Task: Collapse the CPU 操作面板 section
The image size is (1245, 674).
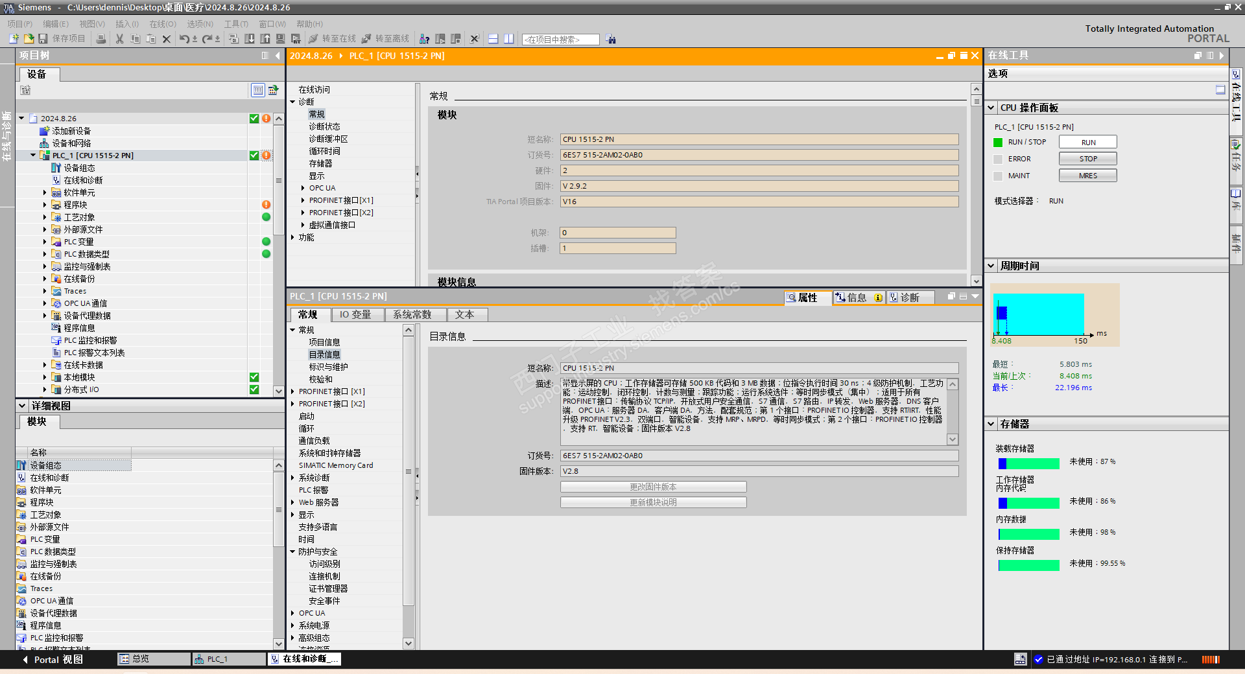Action: (991, 108)
